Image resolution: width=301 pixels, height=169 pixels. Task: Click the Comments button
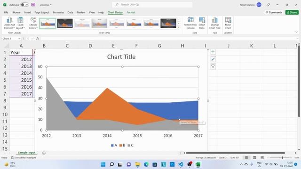pos(274,12)
